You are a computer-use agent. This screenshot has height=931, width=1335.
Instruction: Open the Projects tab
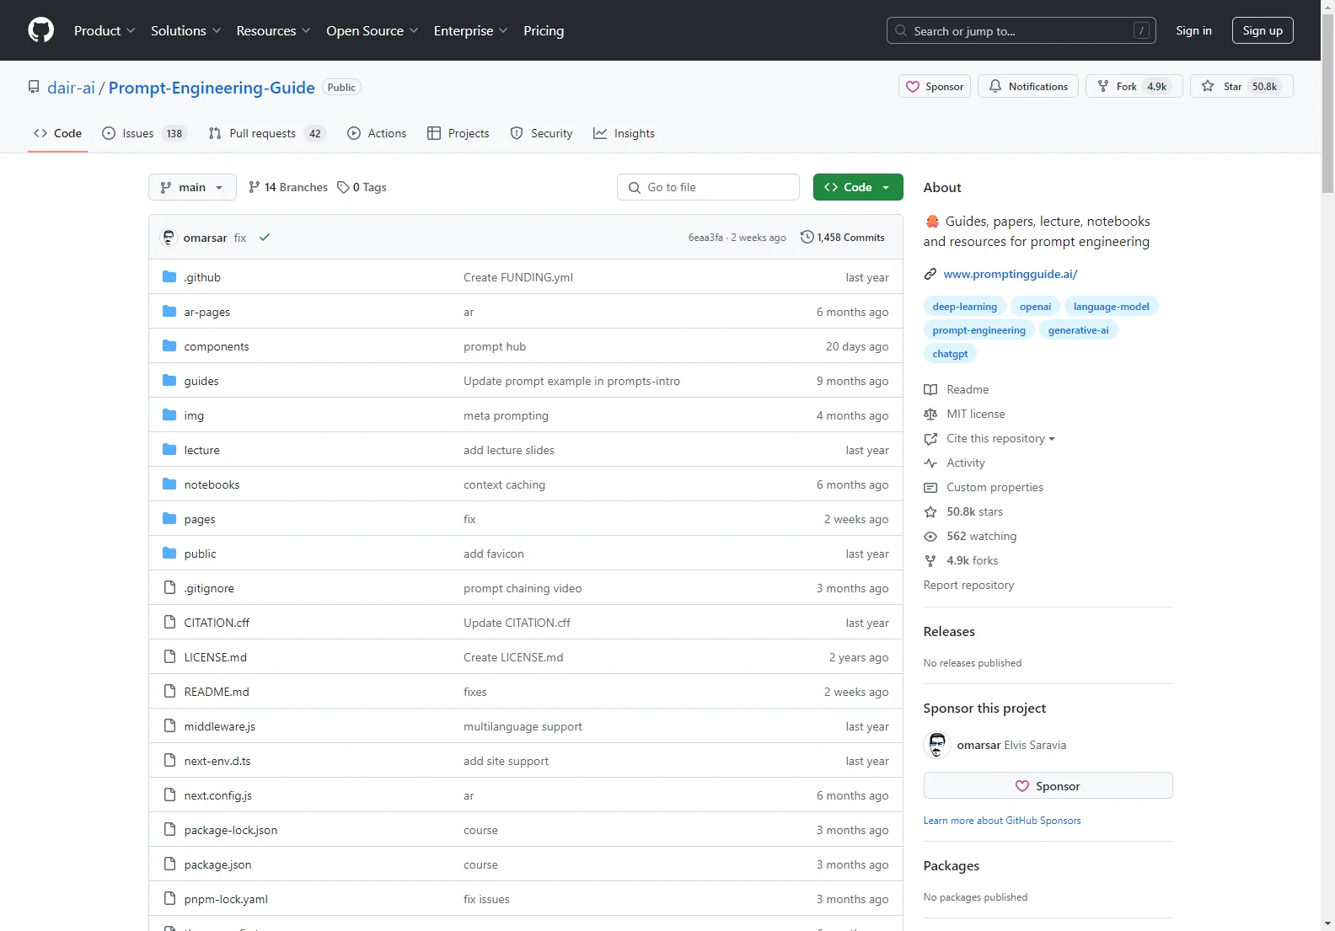(458, 133)
